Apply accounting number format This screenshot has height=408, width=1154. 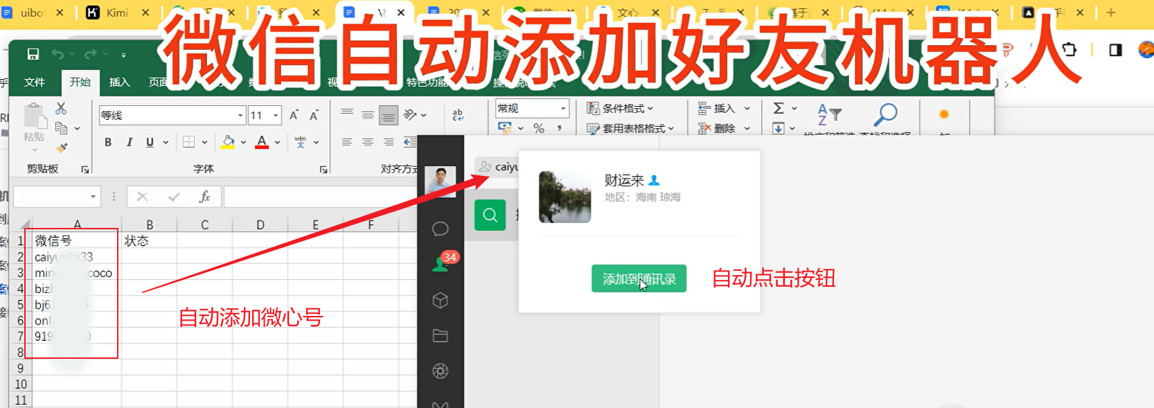(x=505, y=127)
